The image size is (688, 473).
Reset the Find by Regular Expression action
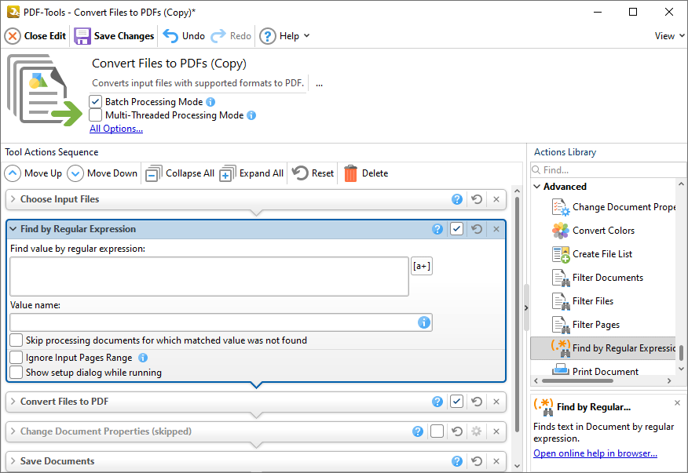coord(477,229)
